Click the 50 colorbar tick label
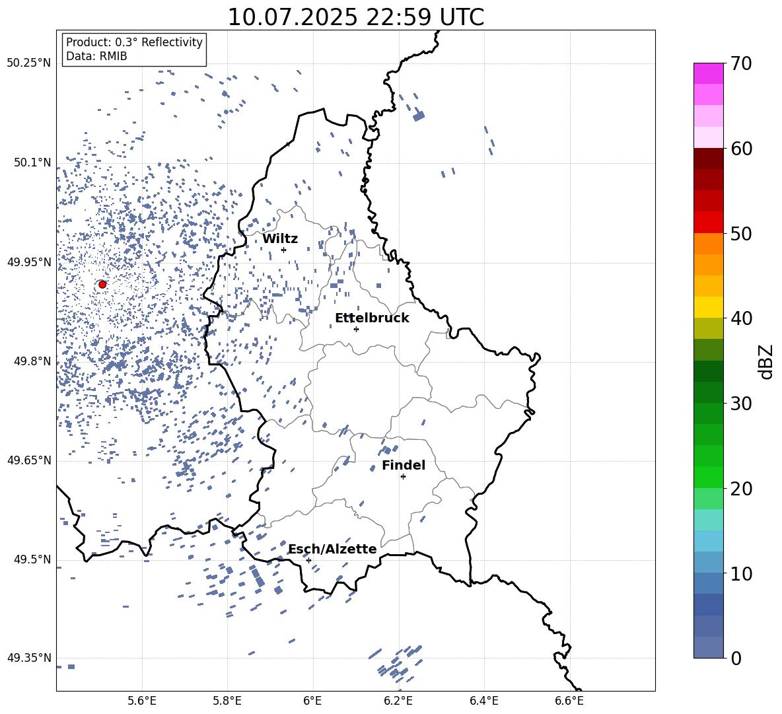782x714 pixels. coord(740,234)
